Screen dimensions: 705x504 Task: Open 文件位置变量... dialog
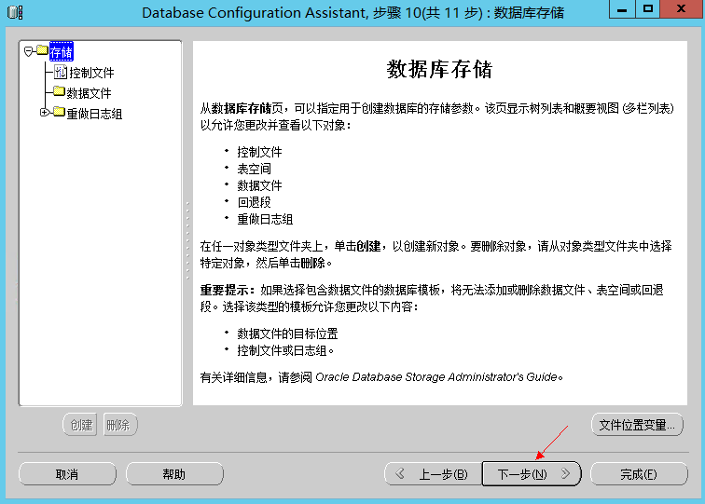click(637, 425)
